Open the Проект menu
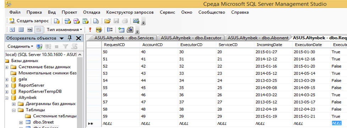 point(70,12)
